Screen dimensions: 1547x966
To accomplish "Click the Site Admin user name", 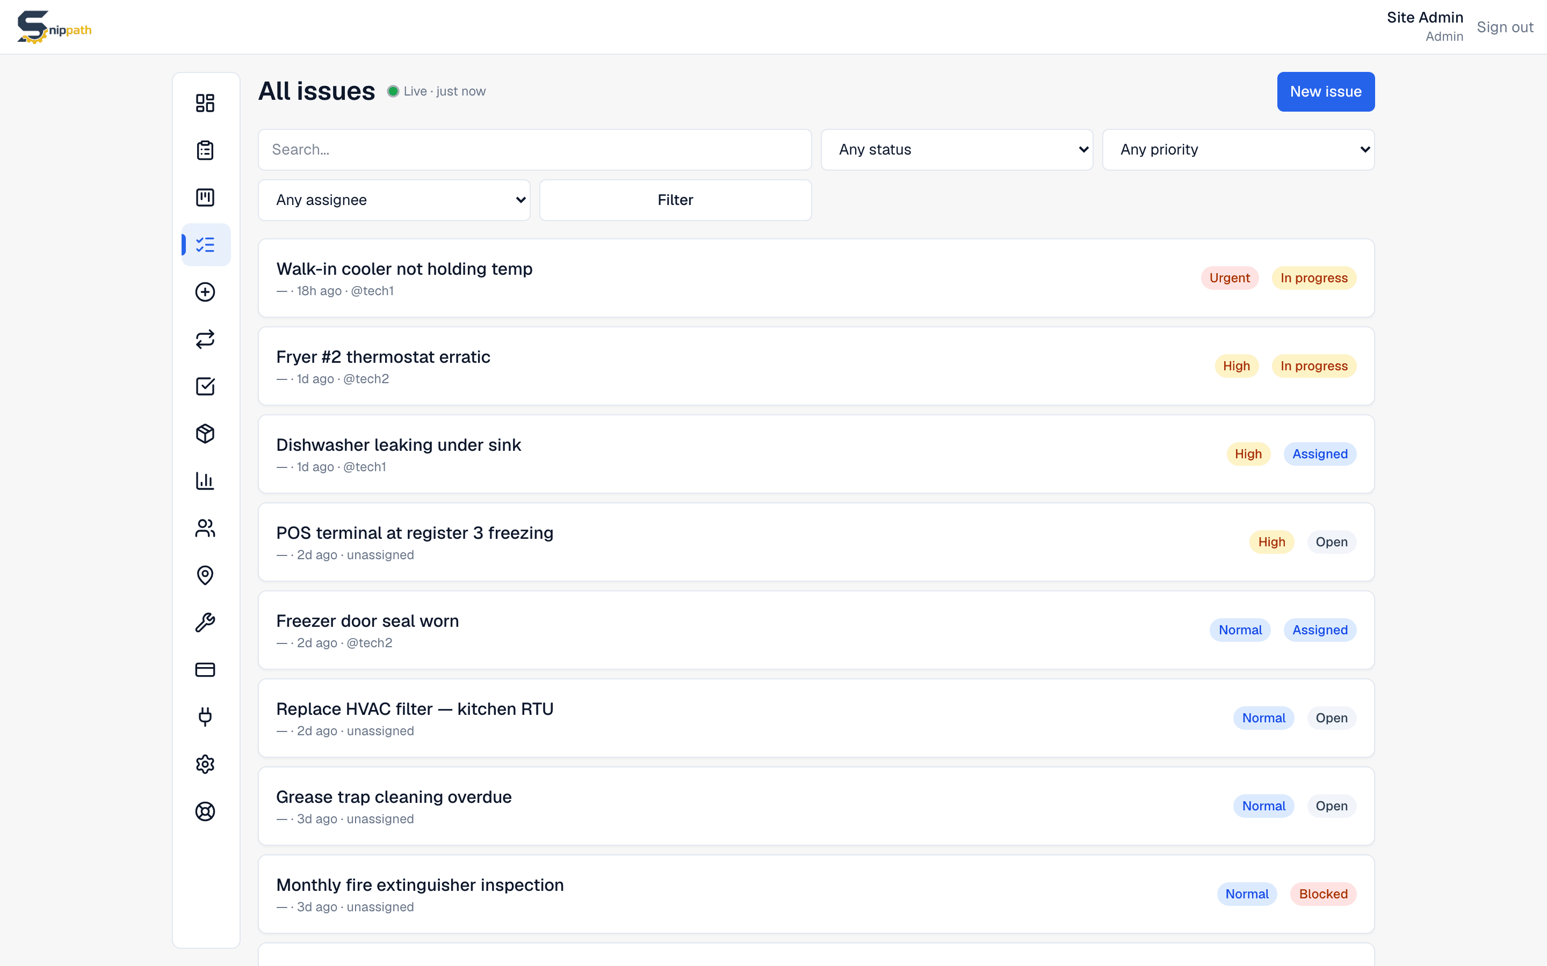I will click(x=1425, y=18).
